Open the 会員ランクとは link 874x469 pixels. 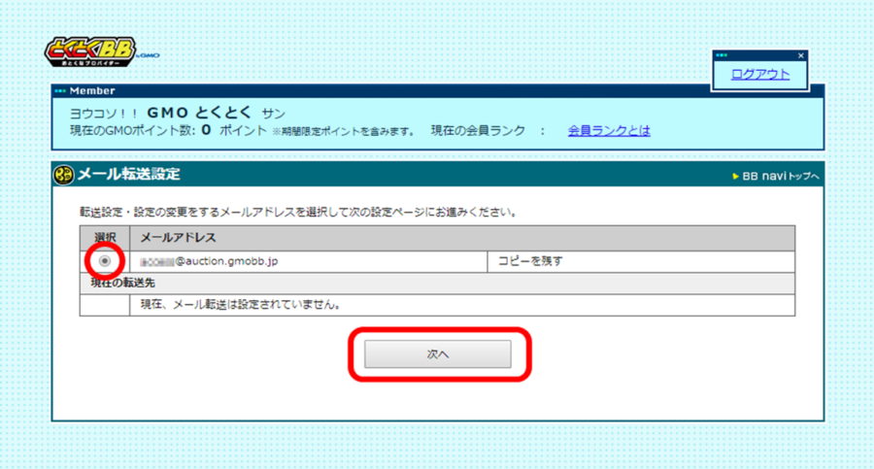pyautogui.click(x=609, y=130)
